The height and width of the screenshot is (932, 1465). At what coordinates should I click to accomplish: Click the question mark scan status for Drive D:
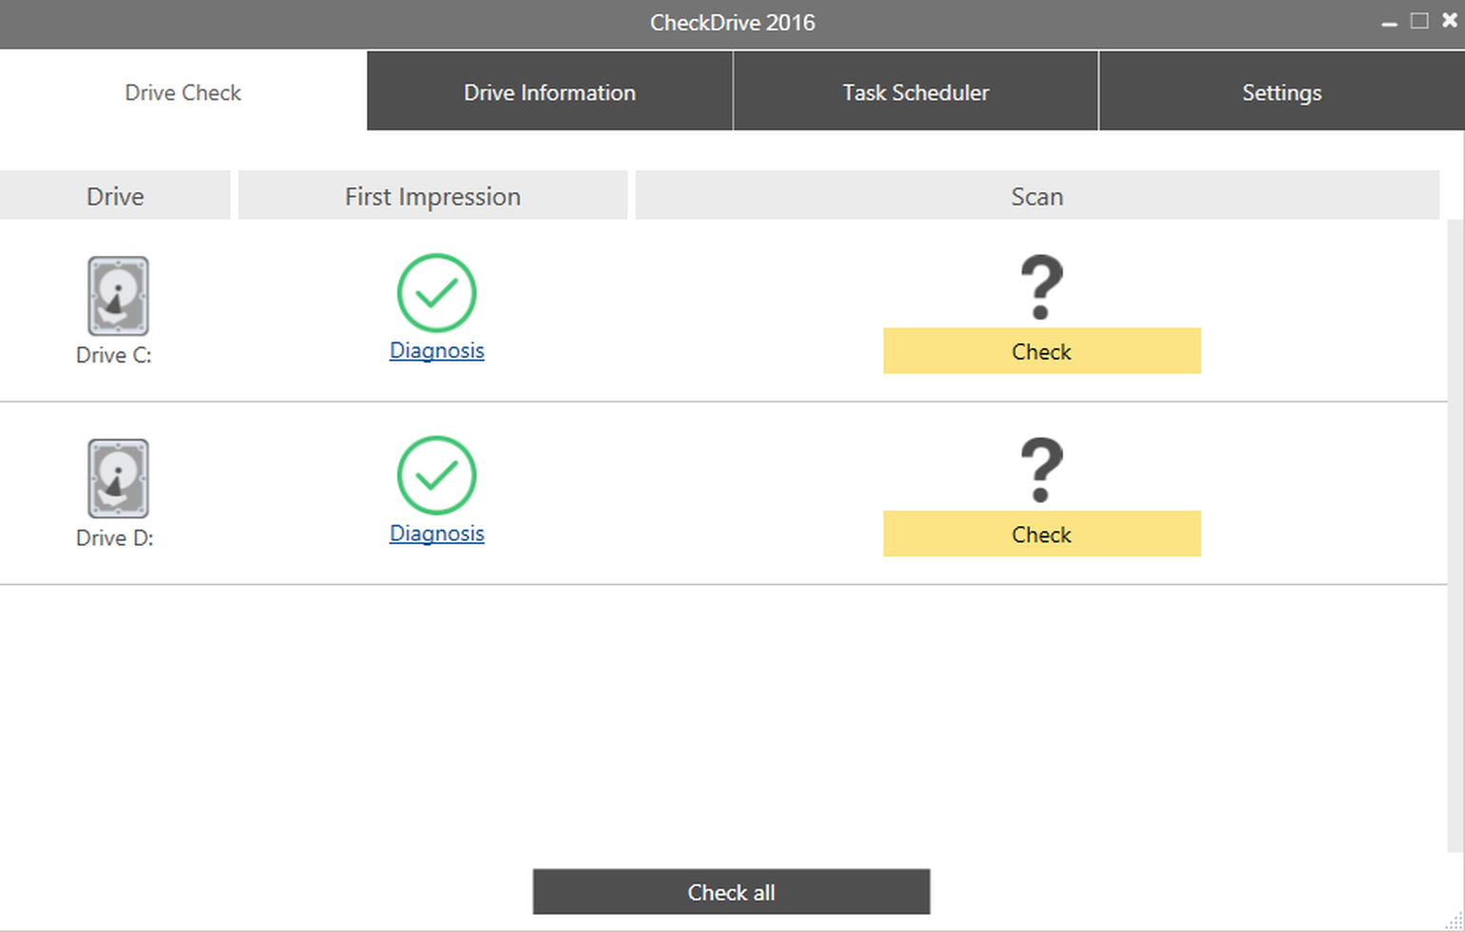coord(1041,470)
